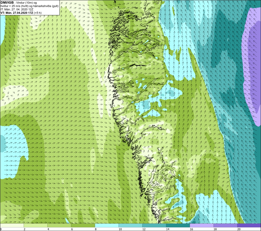Click the '(+5 h)' forecast offset text
Viewport: 261px width, 231px height.
(x=38, y=13)
